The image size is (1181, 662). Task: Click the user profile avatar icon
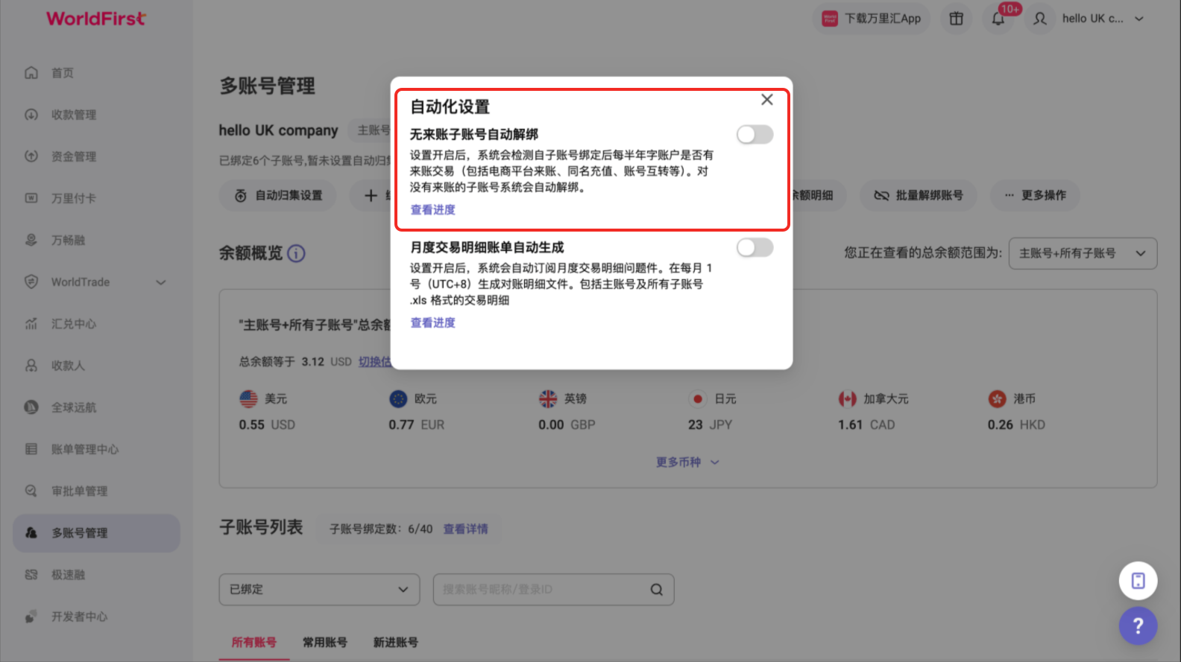click(1040, 19)
